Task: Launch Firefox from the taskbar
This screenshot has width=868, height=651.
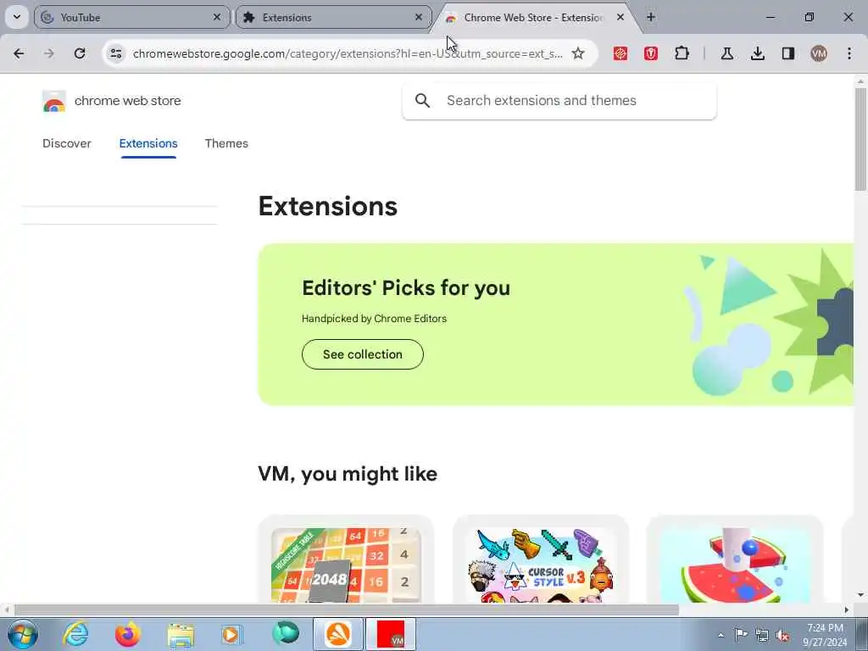Action: (x=128, y=634)
